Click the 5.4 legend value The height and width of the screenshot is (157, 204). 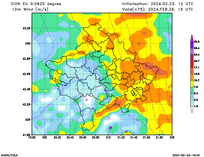[x=196, y=93]
